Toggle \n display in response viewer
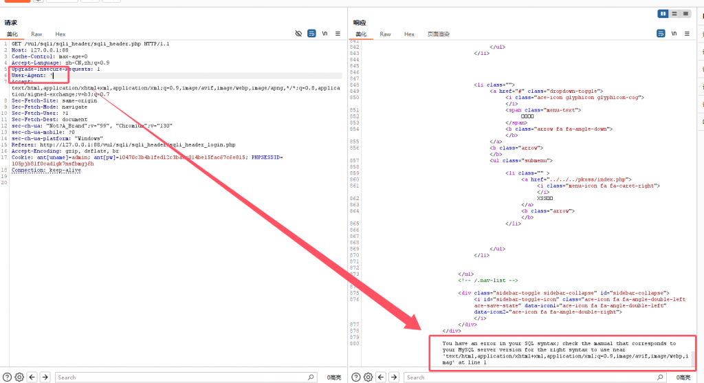The height and width of the screenshot is (383, 704). point(674,34)
